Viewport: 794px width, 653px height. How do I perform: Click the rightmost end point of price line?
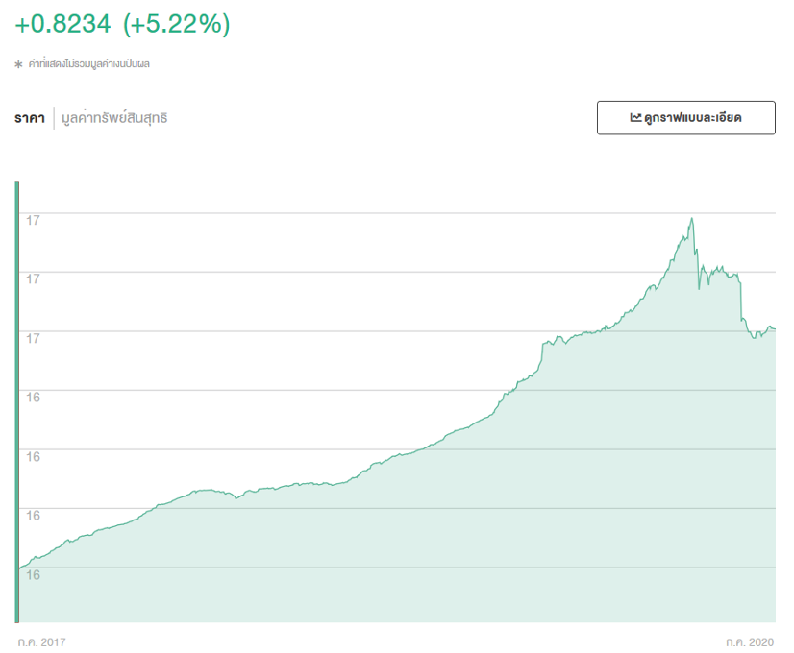[774, 329]
